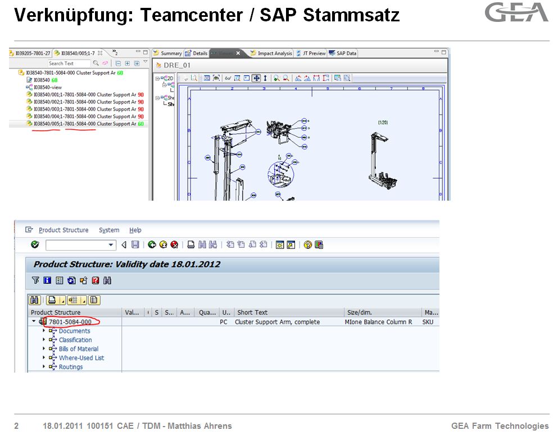Click the vertical double-arrow icon in viewer toolbar

tap(265, 78)
